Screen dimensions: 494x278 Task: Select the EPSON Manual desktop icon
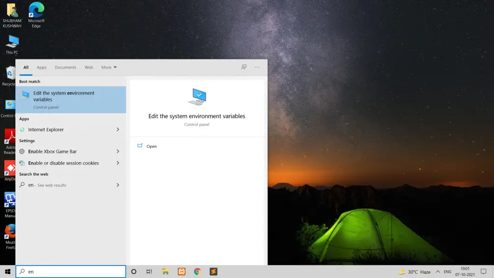point(10,205)
